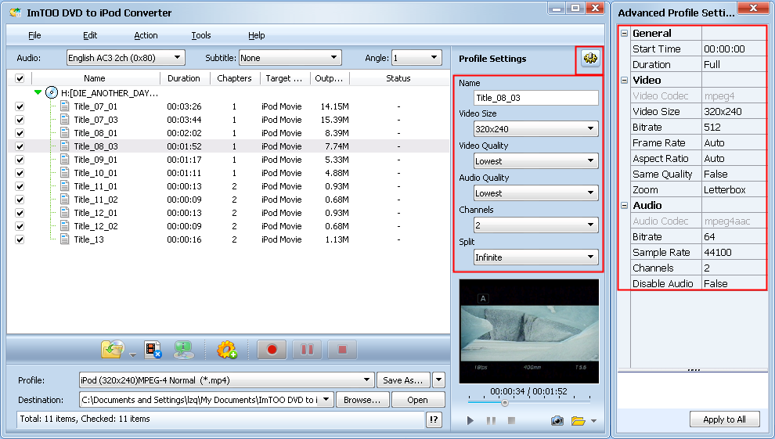Open the Help menu
The width and height of the screenshot is (775, 439).
click(x=257, y=35)
